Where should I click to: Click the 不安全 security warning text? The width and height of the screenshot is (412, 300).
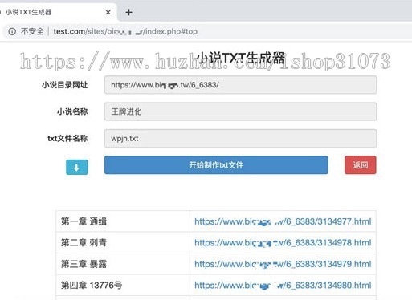tap(32, 31)
